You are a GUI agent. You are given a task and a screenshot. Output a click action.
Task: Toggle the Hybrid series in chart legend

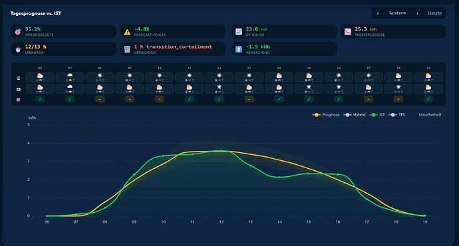pos(354,114)
